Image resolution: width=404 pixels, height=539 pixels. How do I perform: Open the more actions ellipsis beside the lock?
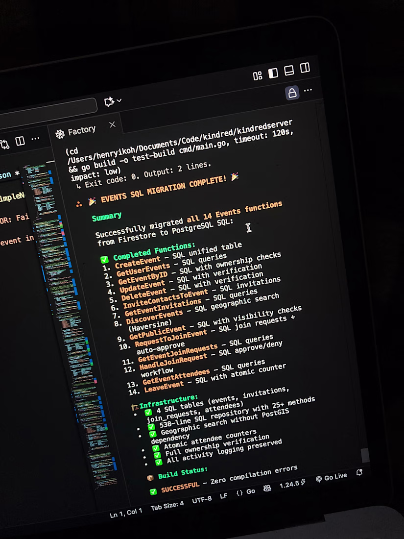(308, 90)
